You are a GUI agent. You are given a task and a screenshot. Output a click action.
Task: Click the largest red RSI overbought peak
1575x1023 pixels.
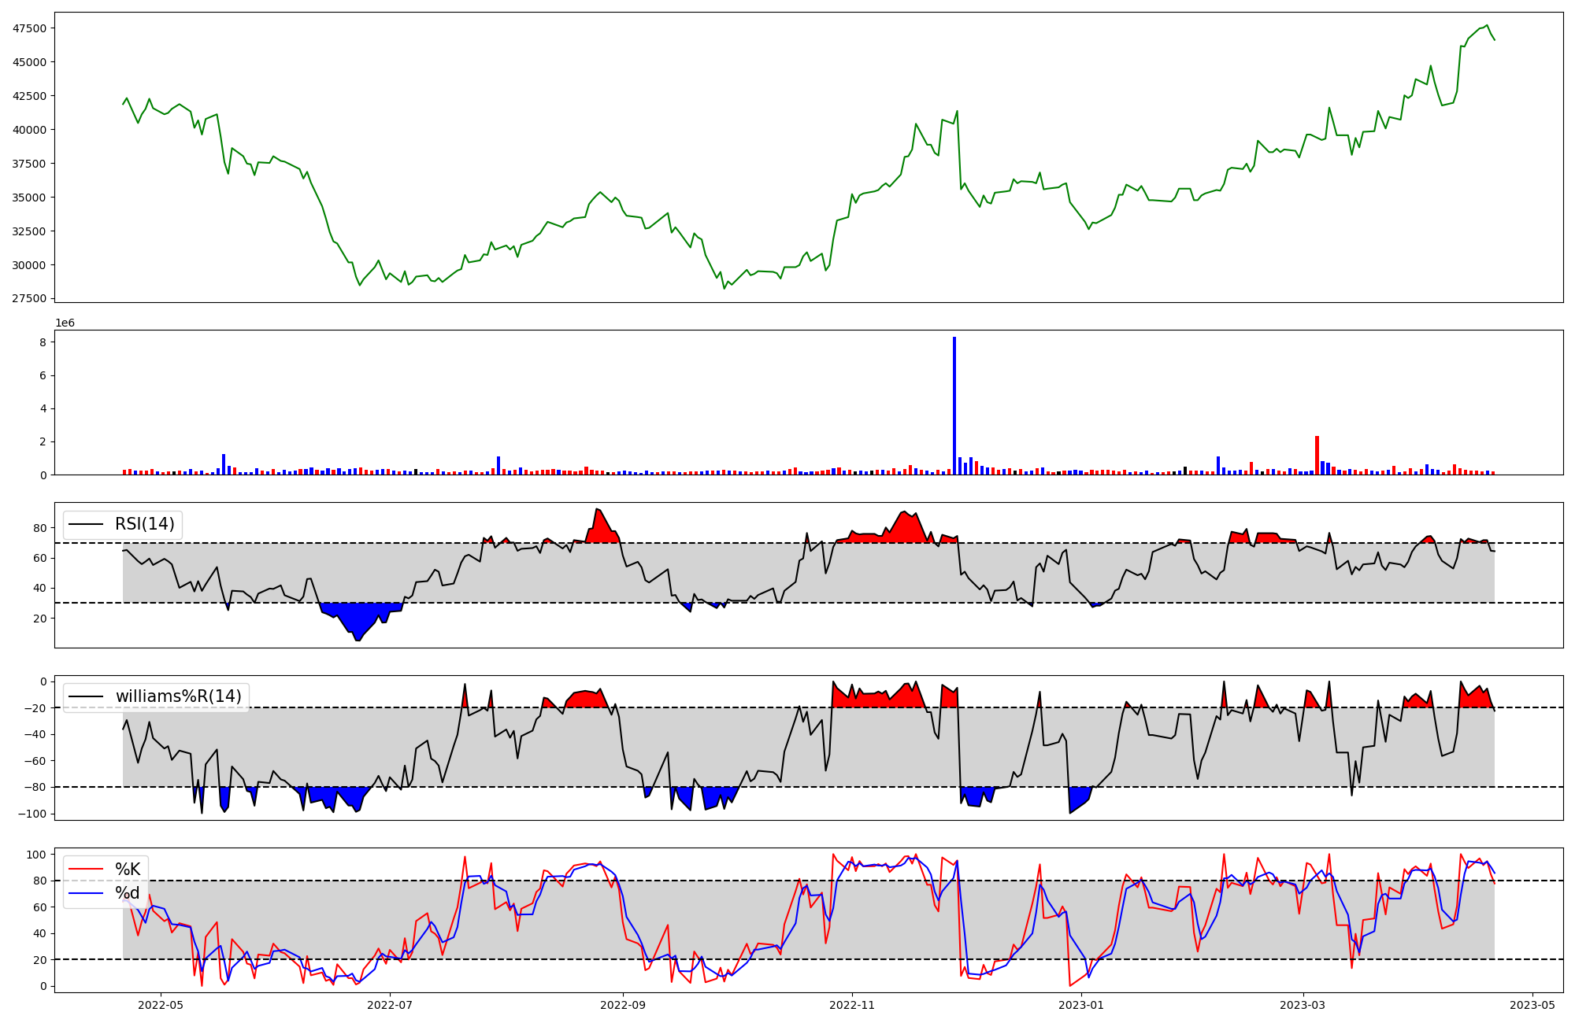pyautogui.click(x=600, y=526)
